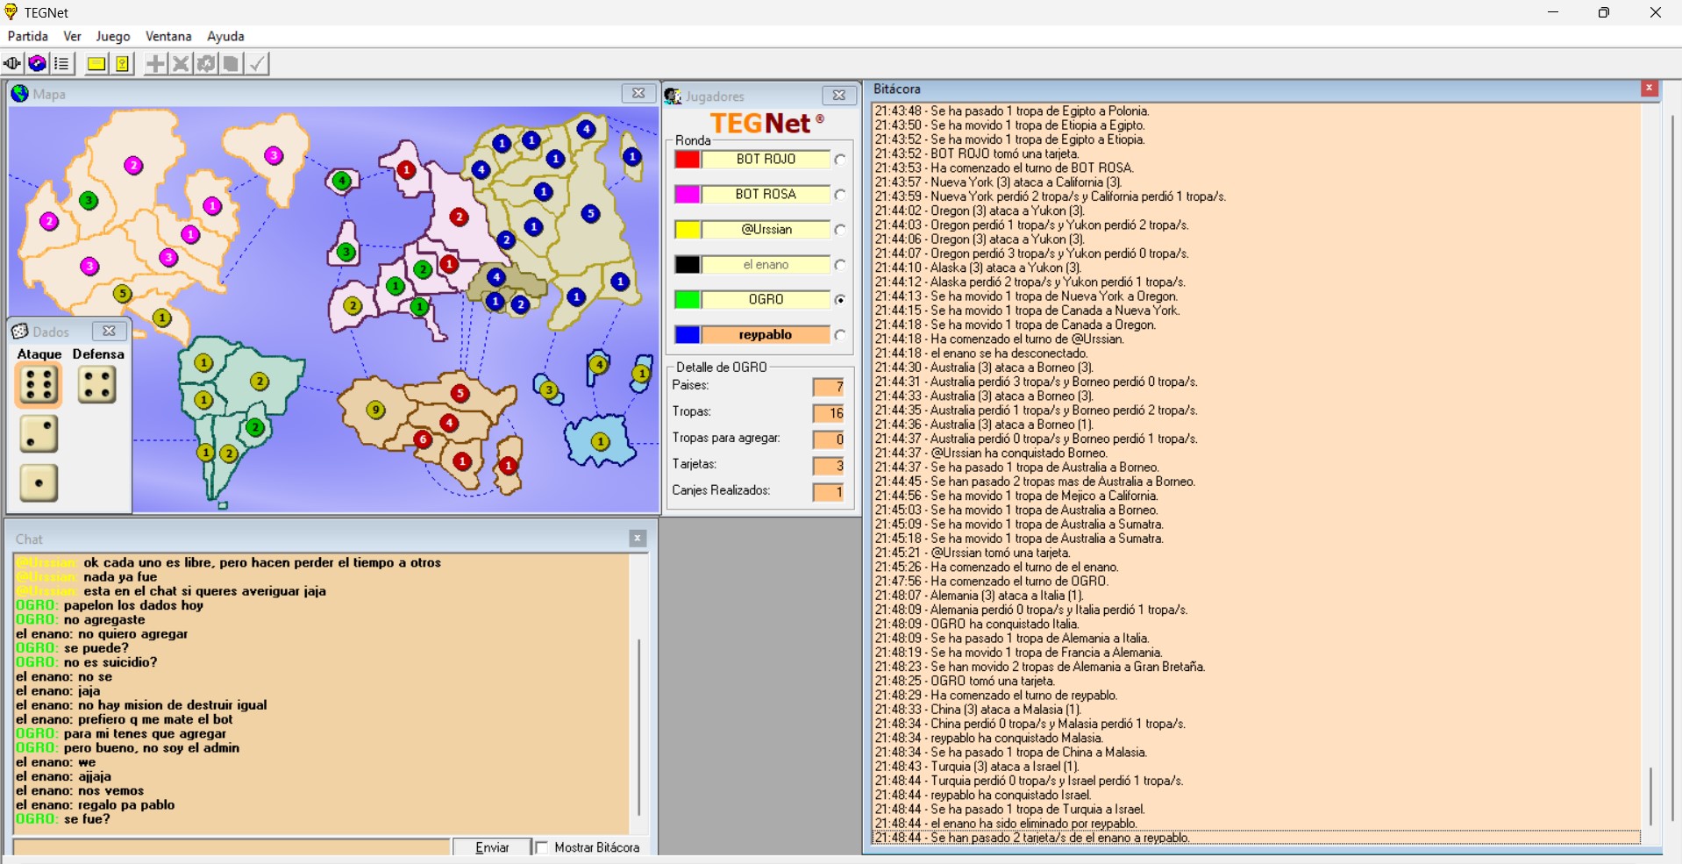Open the Ver menu
The image size is (1682, 864).
click(72, 36)
